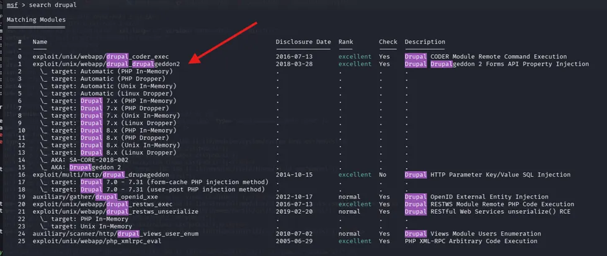
Task: Click disclosure date 2005-06-29
Action: click(x=295, y=241)
